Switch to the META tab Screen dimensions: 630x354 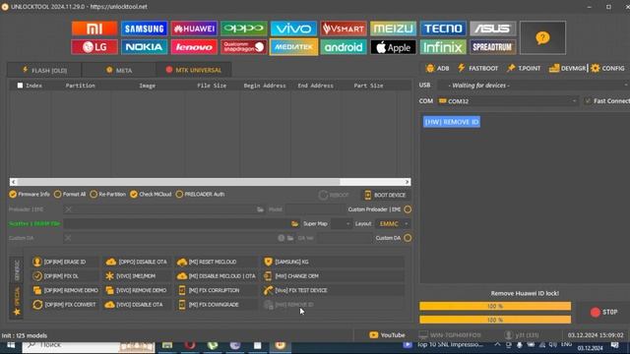point(119,70)
